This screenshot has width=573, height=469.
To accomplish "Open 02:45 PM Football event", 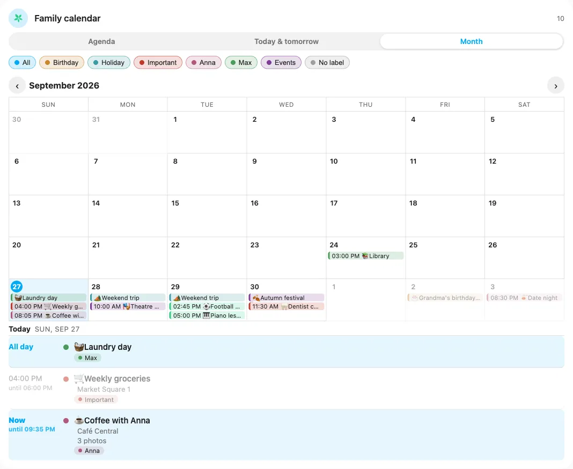I will click(207, 306).
